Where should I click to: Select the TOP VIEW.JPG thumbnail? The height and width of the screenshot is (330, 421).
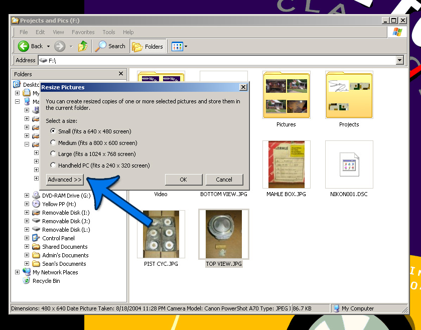pos(224,234)
